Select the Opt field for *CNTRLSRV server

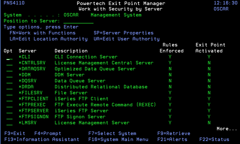click(9, 63)
